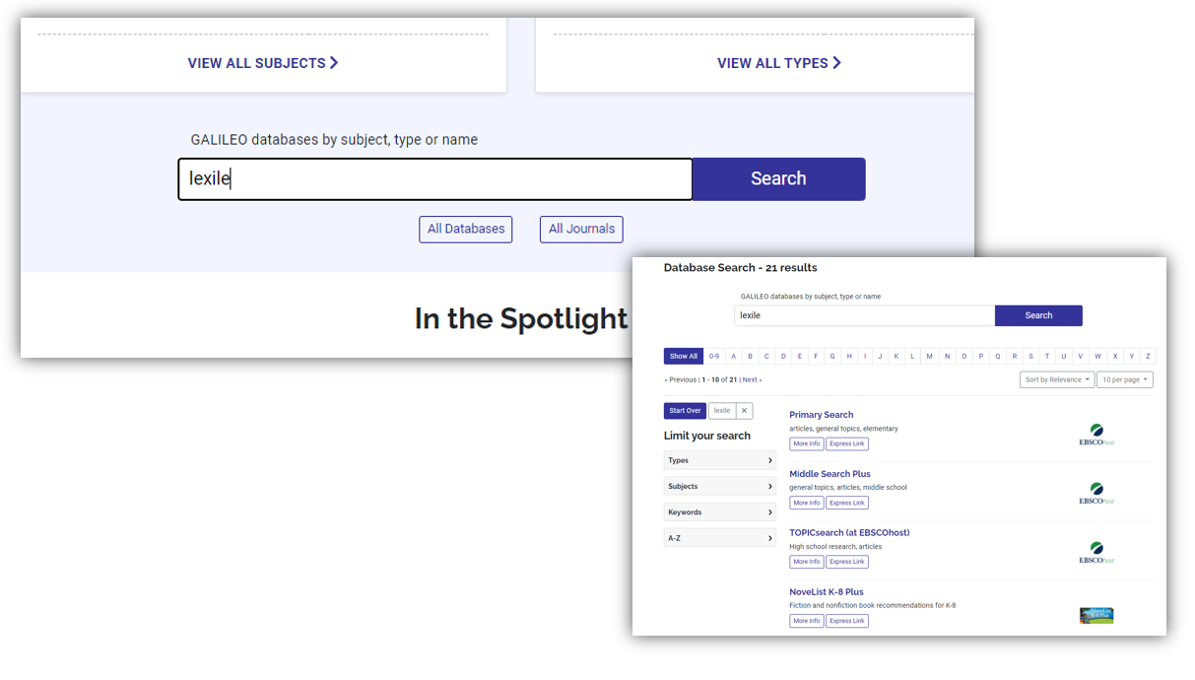Click More Info for TOPICsearch

[807, 562]
